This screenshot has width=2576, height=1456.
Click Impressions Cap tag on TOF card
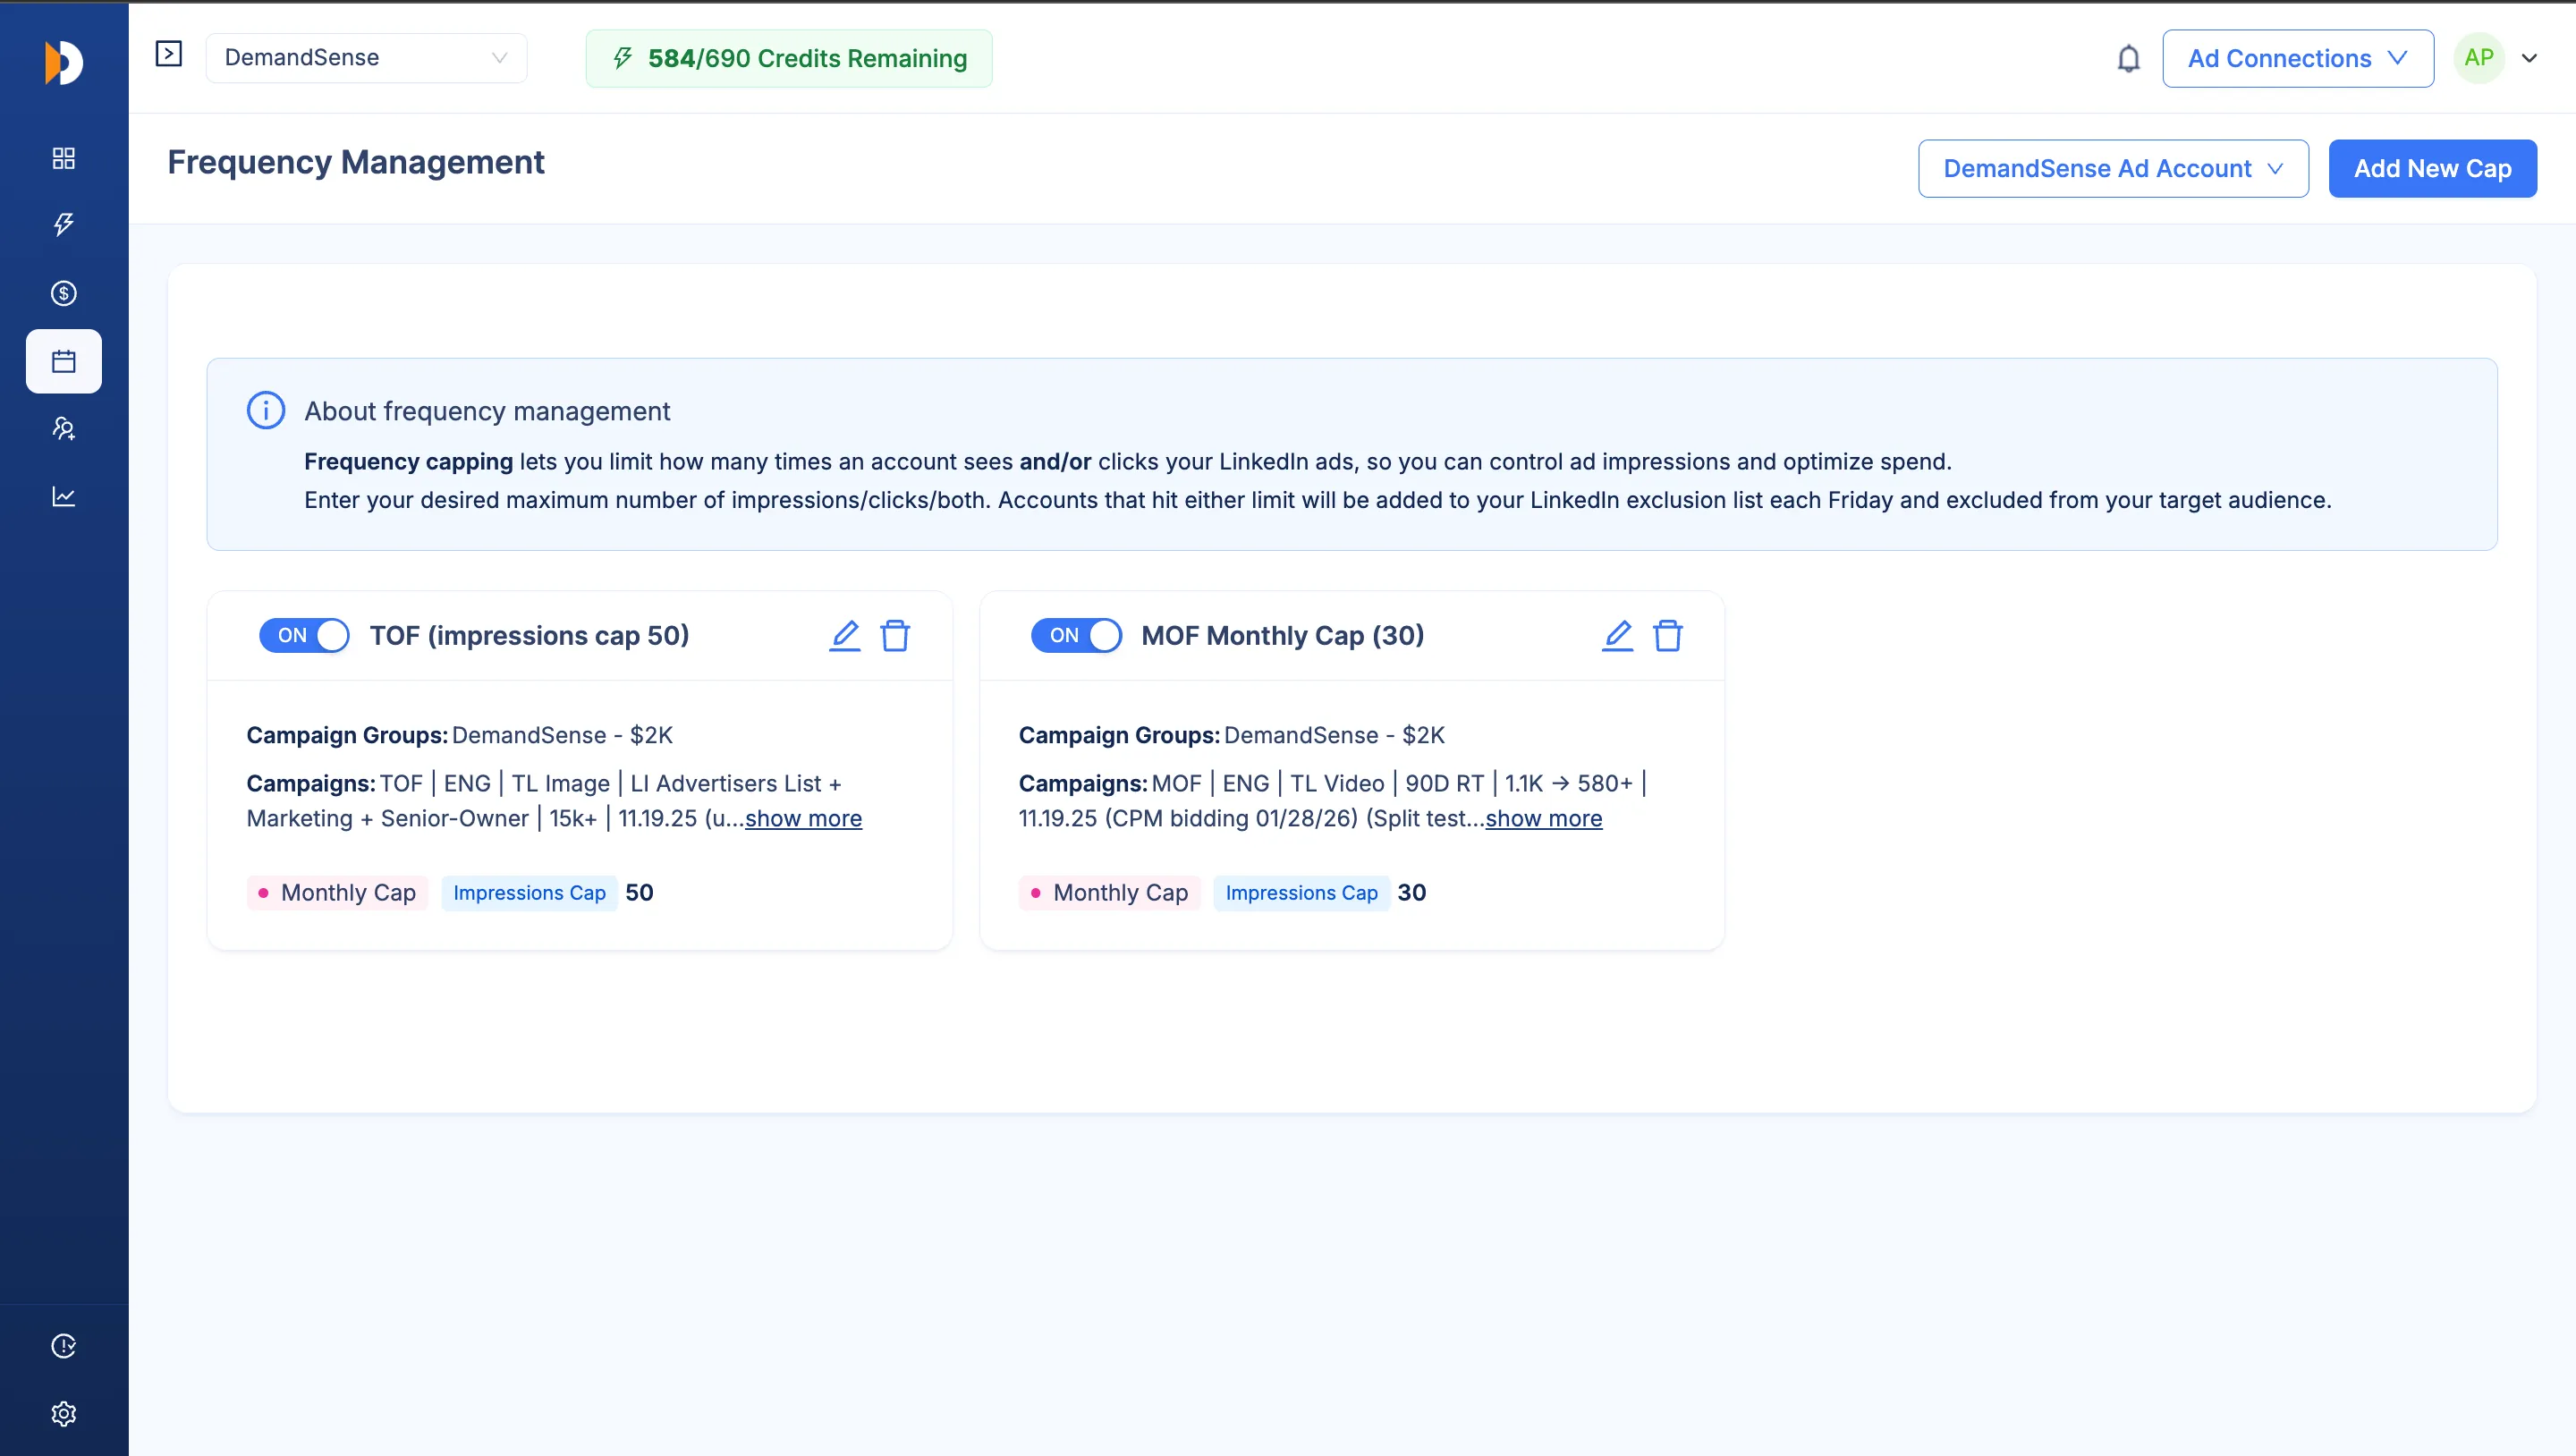[x=529, y=893]
